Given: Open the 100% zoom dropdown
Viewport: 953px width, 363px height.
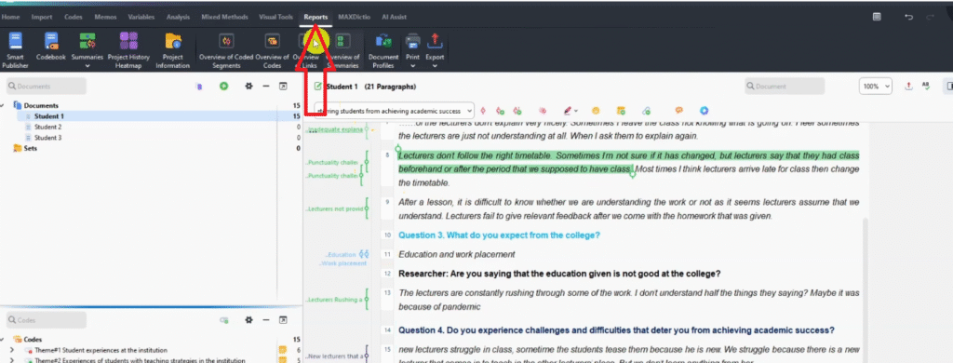Looking at the screenshot, I should pos(875,87).
